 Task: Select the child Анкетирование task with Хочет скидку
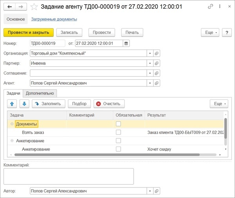36,149
